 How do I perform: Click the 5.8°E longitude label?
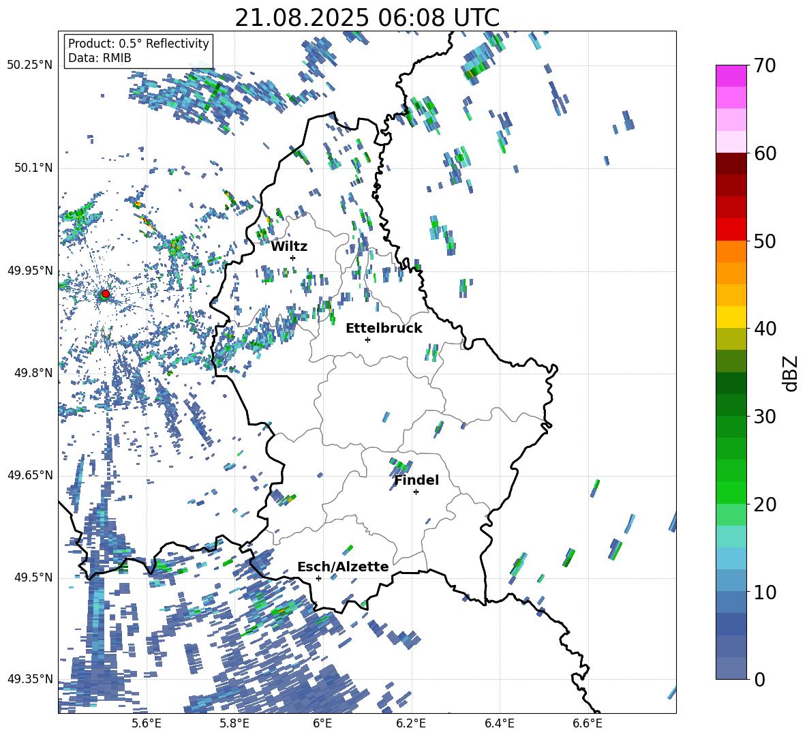pyautogui.click(x=234, y=723)
